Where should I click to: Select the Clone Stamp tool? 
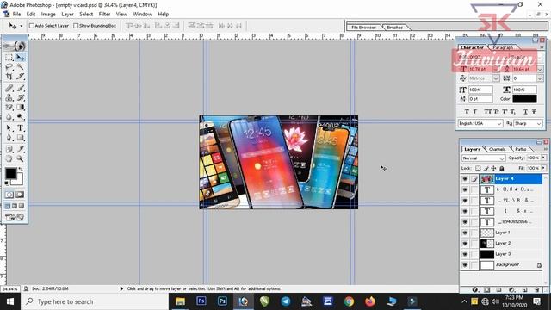(9, 97)
